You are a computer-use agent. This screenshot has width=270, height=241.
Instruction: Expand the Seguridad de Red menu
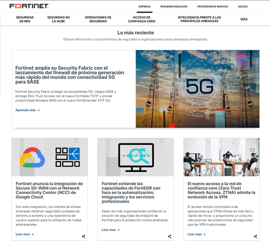25,19
